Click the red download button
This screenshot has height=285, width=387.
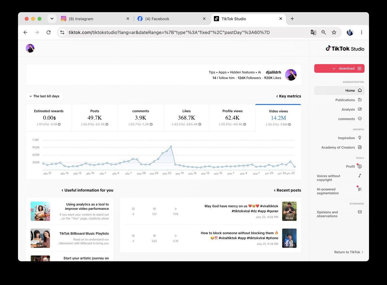point(339,68)
